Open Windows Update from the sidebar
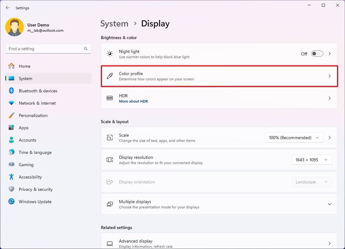Viewport: 345px width, 249px height. click(34, 202)
